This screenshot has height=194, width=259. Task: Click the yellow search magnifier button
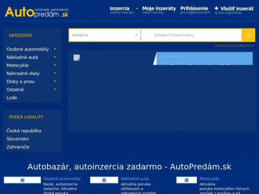click(x=248, y=35)
